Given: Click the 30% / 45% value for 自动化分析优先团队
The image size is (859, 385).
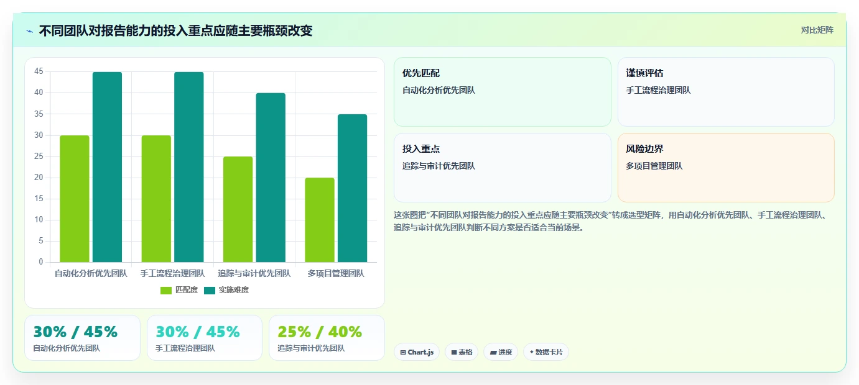Looking at the screenshot, I should point(75,332).
